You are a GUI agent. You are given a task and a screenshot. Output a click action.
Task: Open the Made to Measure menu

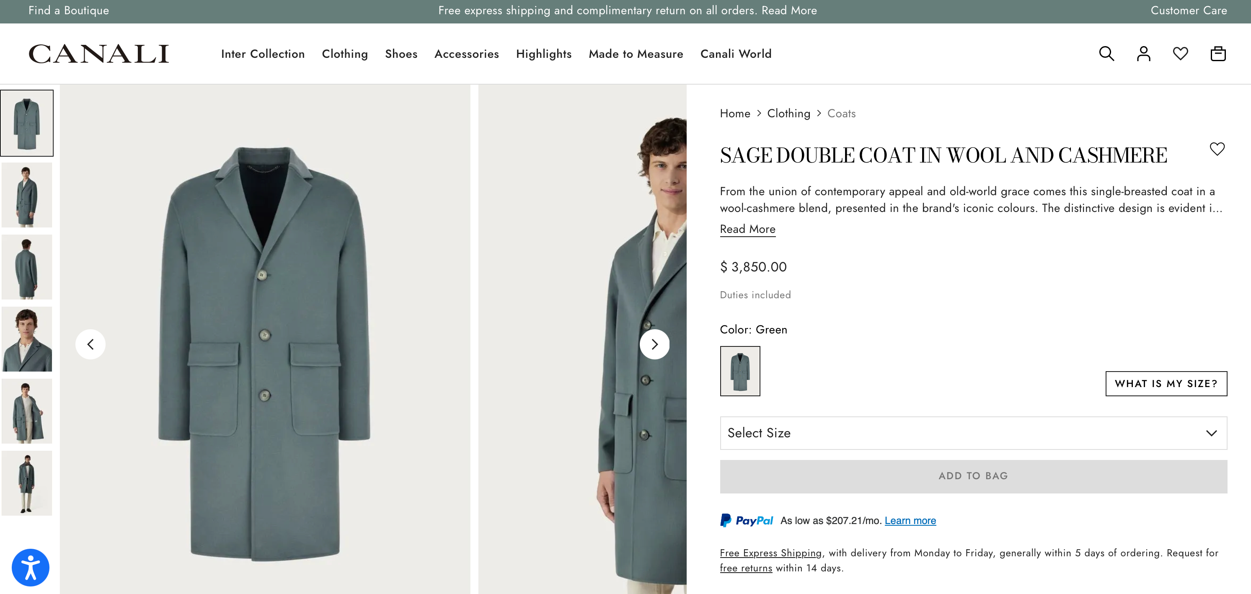coord(636,54)
